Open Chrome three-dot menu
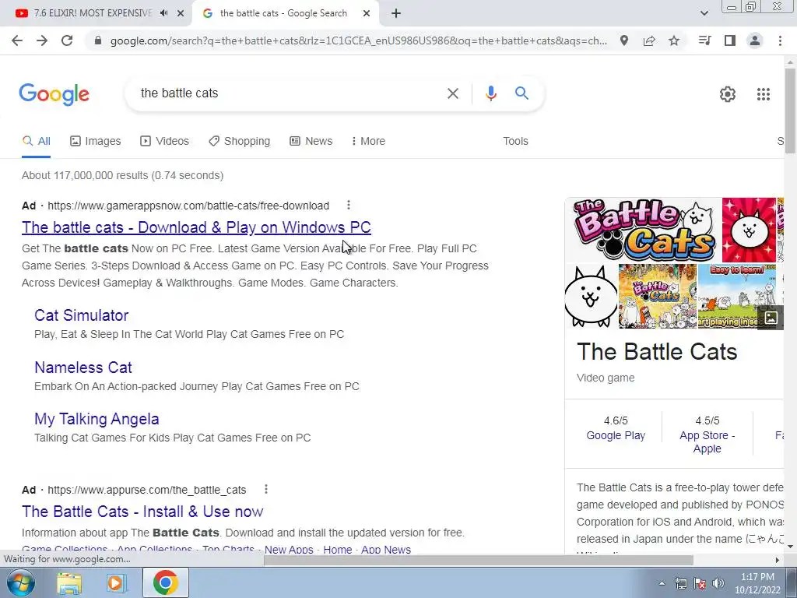This screenshot has height=598, width=797. tap(780, 40)
